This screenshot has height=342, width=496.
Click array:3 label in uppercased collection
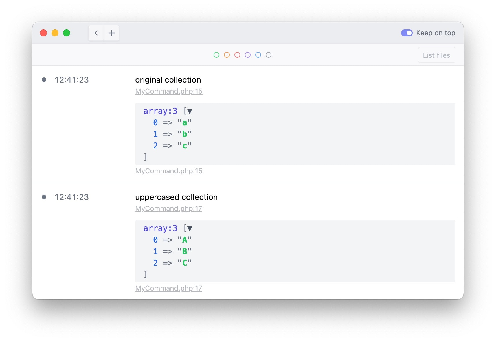(160, 228)
